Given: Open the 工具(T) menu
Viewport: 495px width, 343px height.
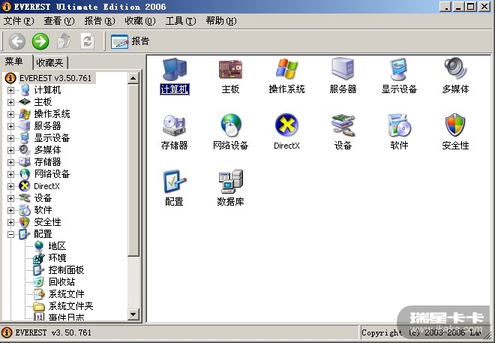Looking at the screenshot, I should [181, 21].
